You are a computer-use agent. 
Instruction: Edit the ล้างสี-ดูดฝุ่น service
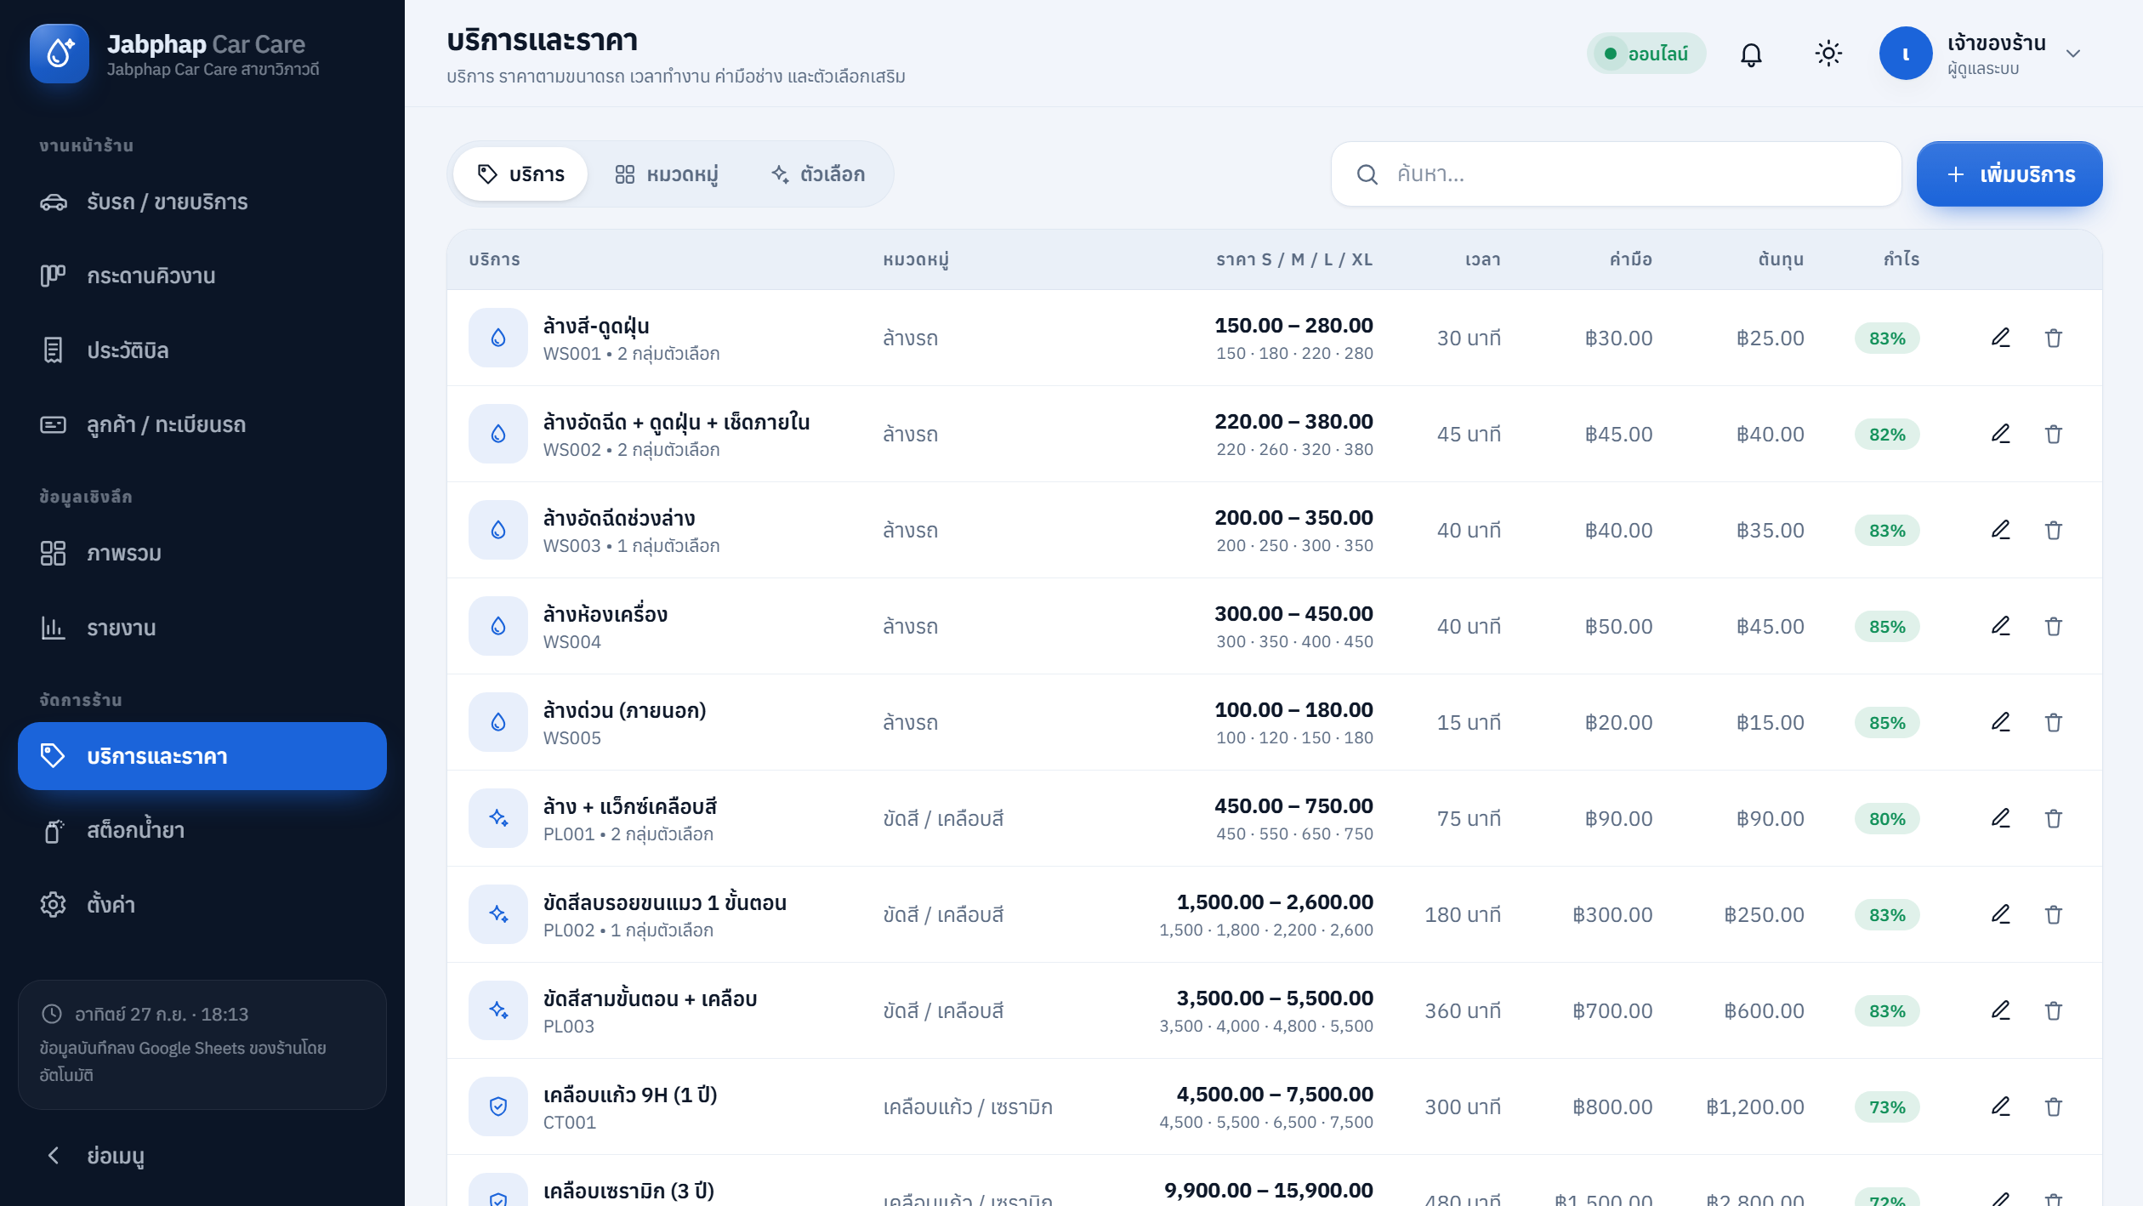[2001, 338]
